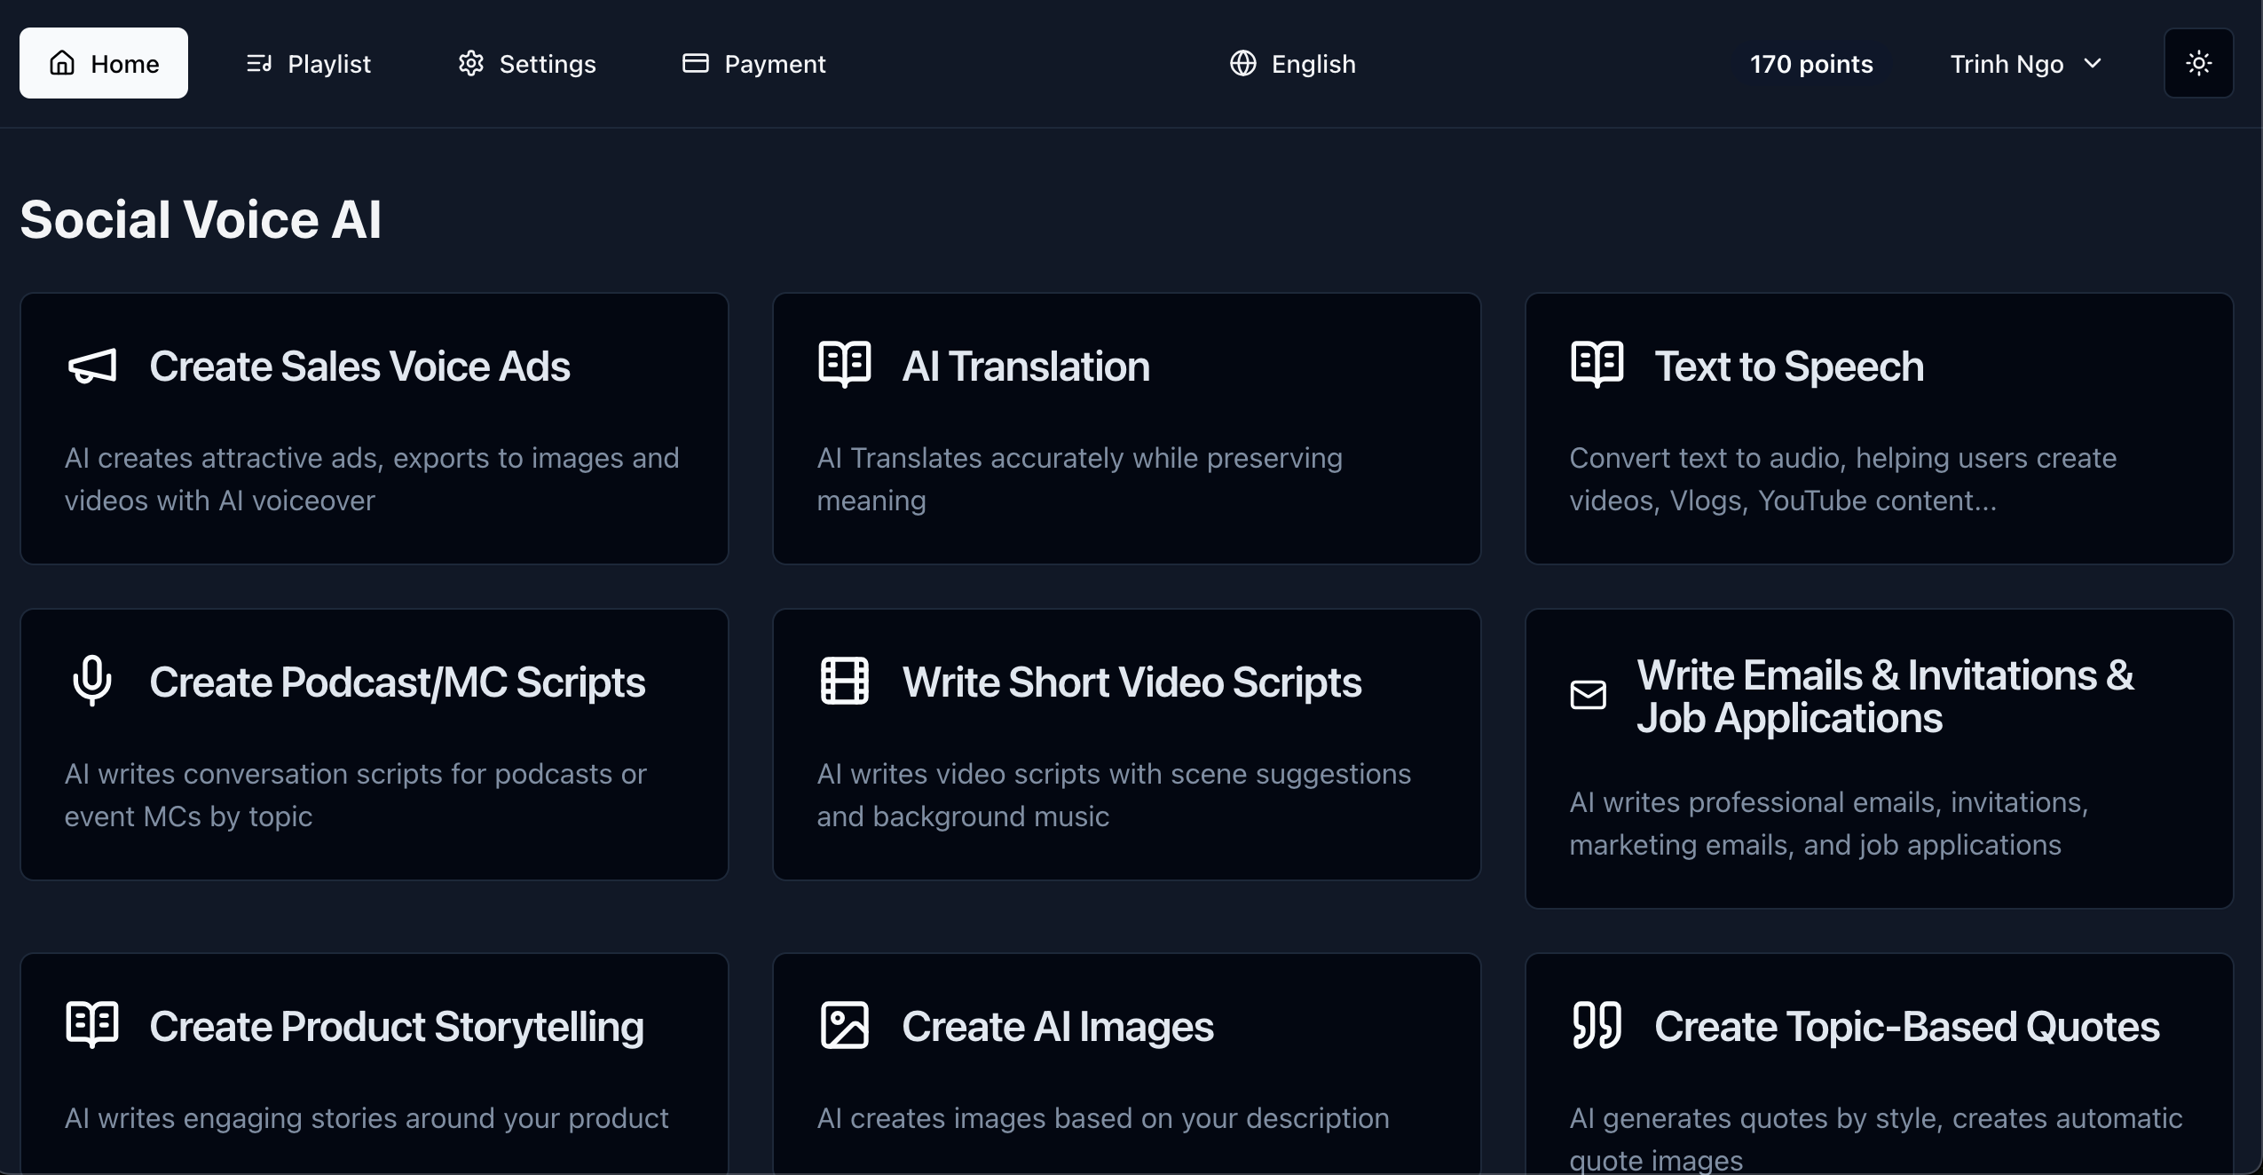Viewport: 2263px width, 1175px height.
Task: Open the Settings menu item
Action: [x=526, y=64]
